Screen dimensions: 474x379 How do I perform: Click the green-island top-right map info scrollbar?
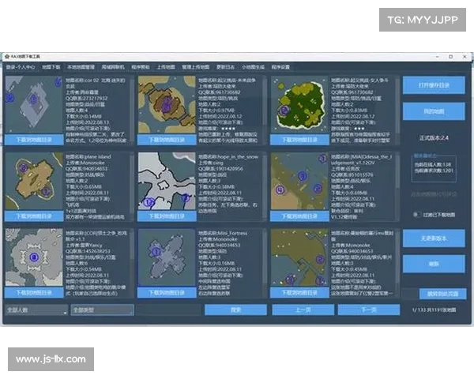397,111
